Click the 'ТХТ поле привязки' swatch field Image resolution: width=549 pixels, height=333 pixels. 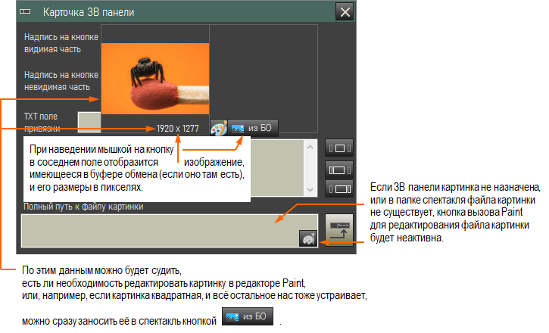(89, 122)
